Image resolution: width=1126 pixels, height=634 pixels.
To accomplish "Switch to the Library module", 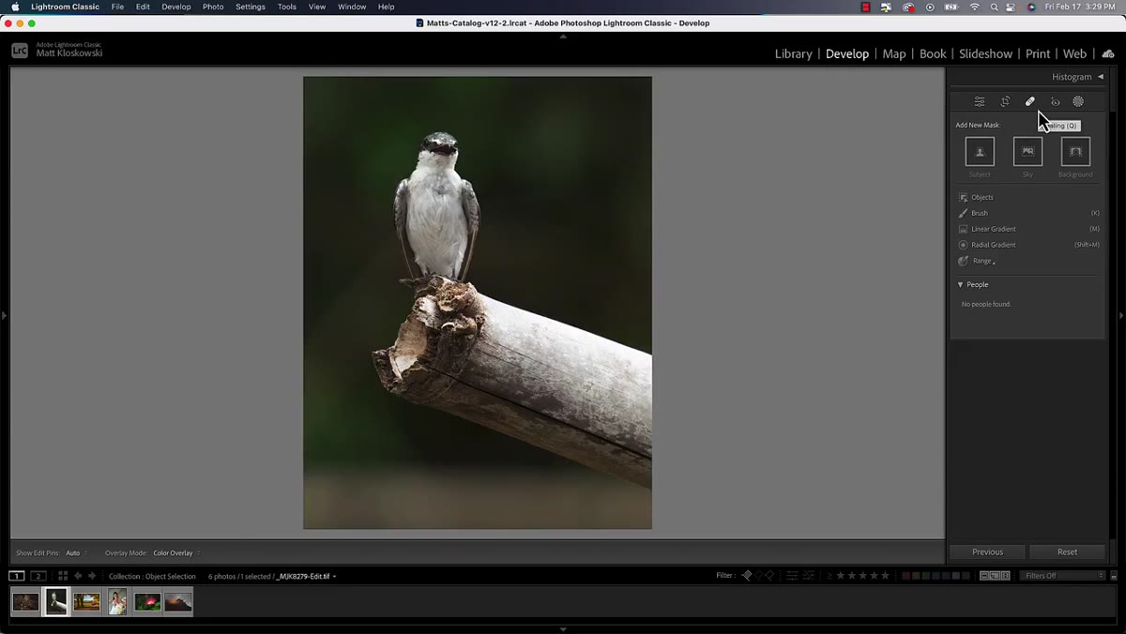I will click(x=793, y=54).
